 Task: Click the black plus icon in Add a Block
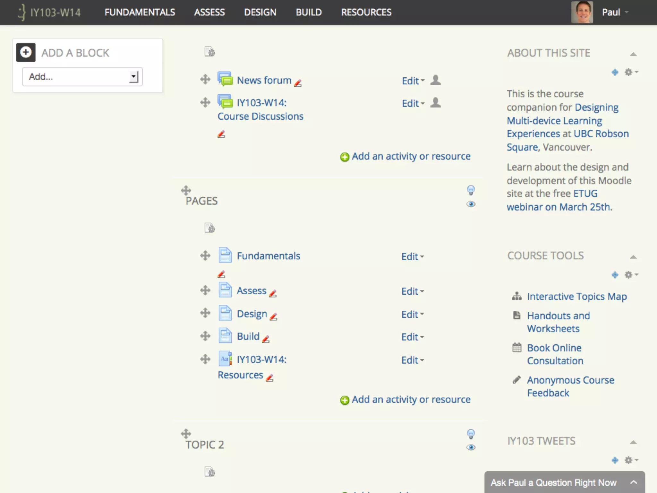click(x=26, y=52)
